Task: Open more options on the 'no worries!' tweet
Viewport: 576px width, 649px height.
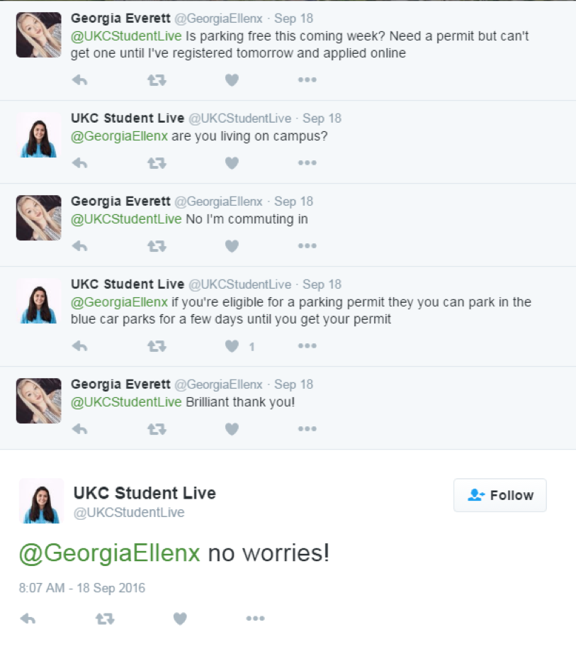Action: click(255, 619)
